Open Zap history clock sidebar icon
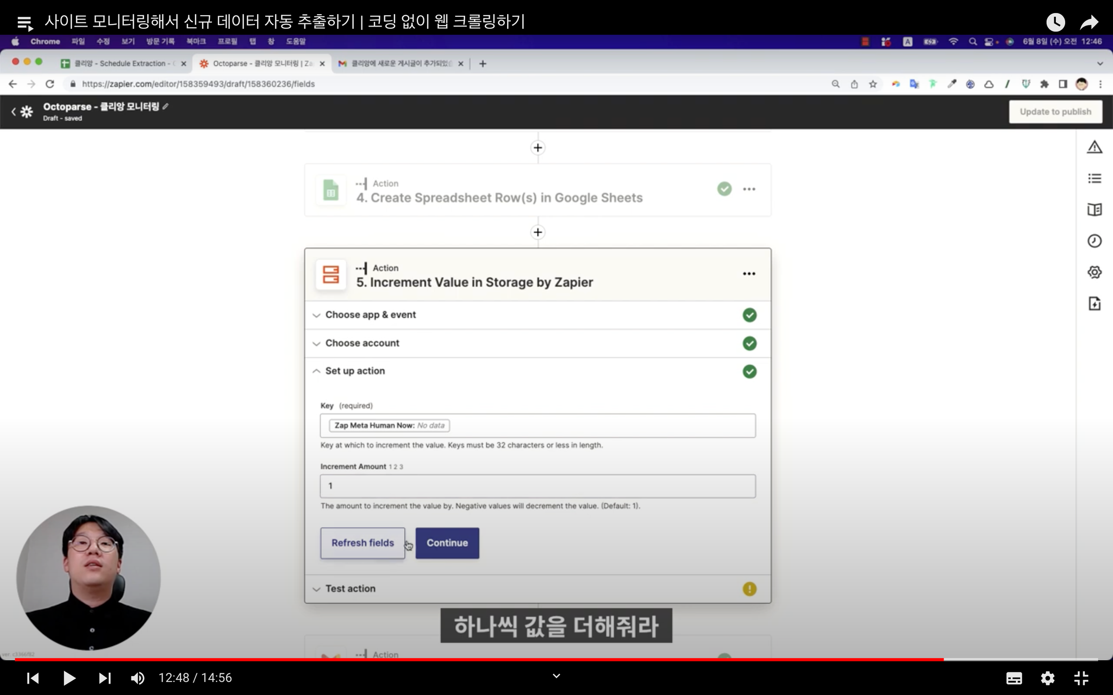The height and width of the screenshot is (695, 1113). click(1095, 241)
